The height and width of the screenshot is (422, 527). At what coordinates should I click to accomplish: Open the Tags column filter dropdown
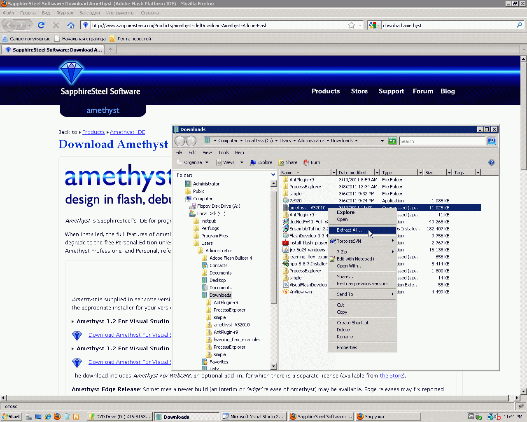(478, 173)
